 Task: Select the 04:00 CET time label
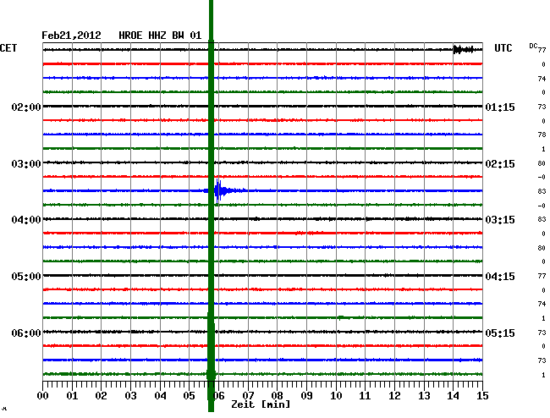26,220
